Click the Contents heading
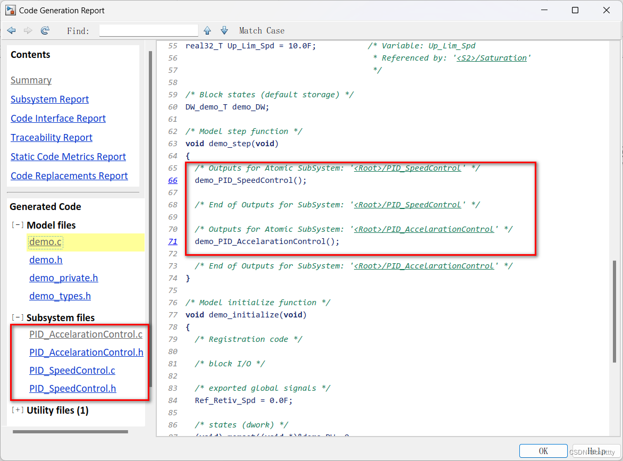Screen dimensions: 623x461 30,54
